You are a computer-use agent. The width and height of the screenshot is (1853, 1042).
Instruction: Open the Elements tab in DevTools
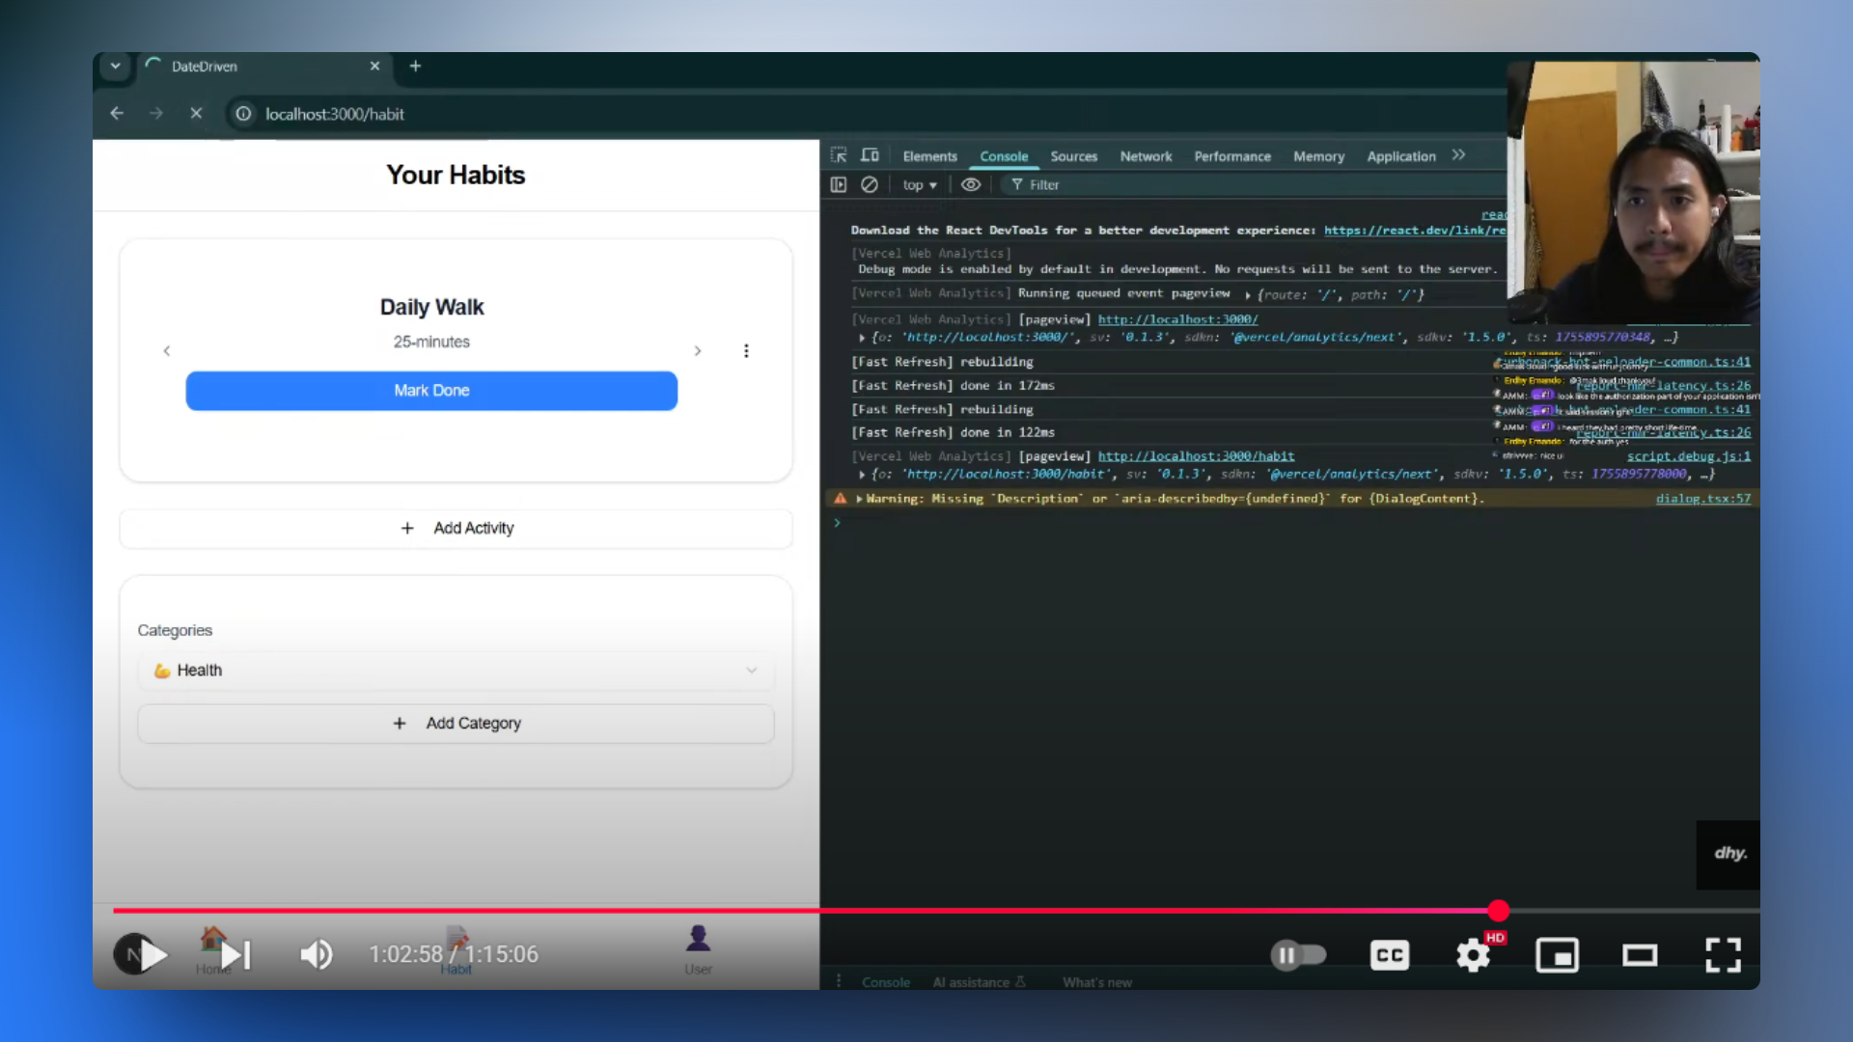(929, 156)
